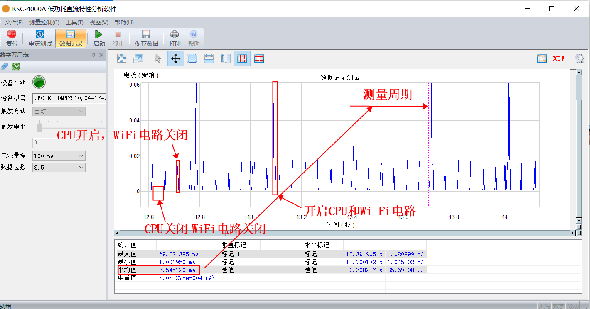Open the 测量控制(C) menu

tap(44, 22)
